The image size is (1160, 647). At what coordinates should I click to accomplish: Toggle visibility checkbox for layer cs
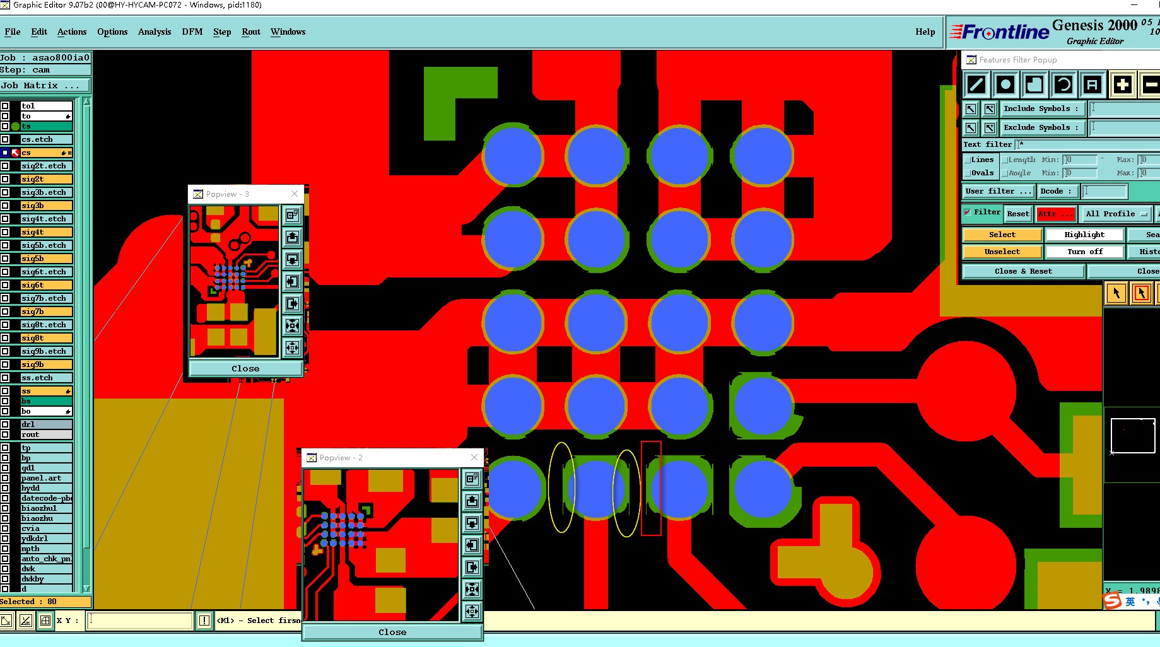click(x=5, y=153)
